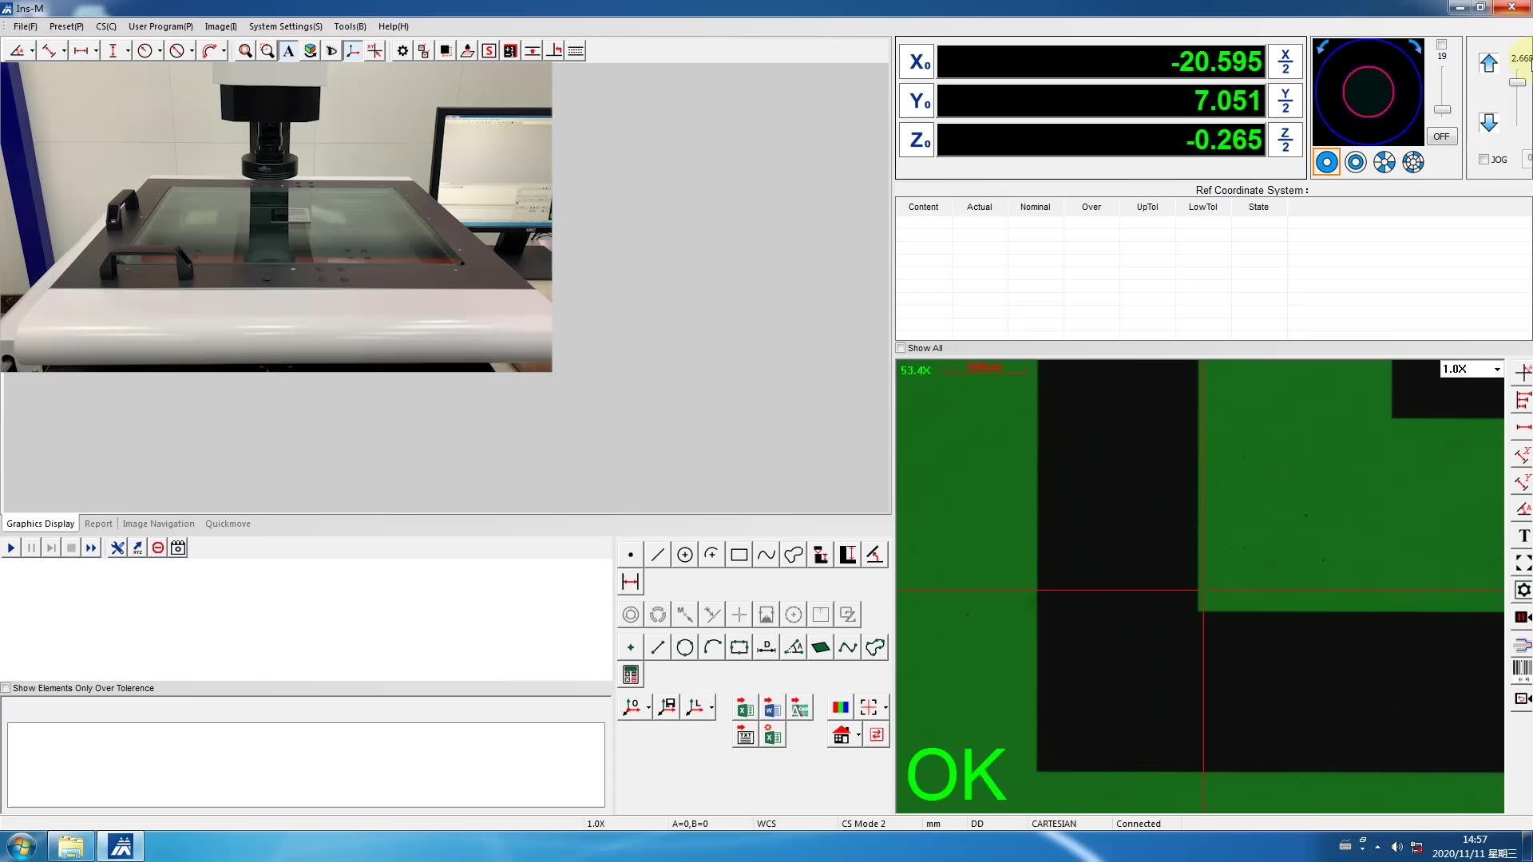Viewport: 1533px width, 862px height.
Task: Click the RGB color bars icon
Action: coord(840,707)
